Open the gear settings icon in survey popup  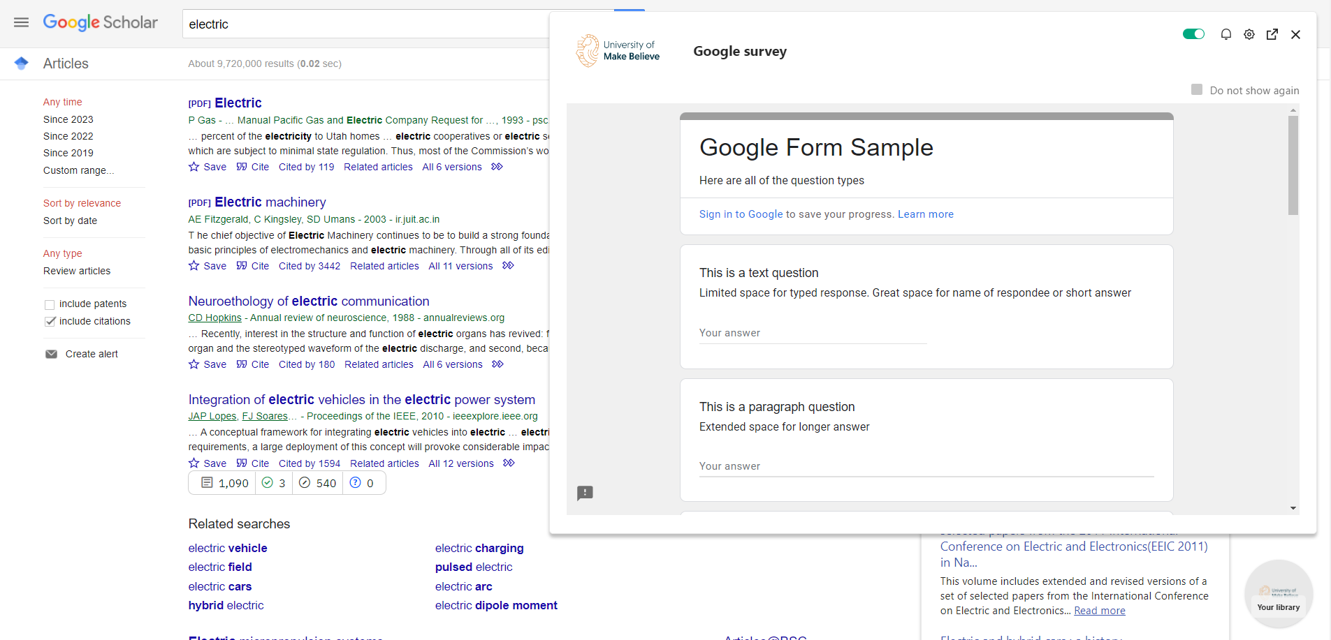(x=1249, y=34)
